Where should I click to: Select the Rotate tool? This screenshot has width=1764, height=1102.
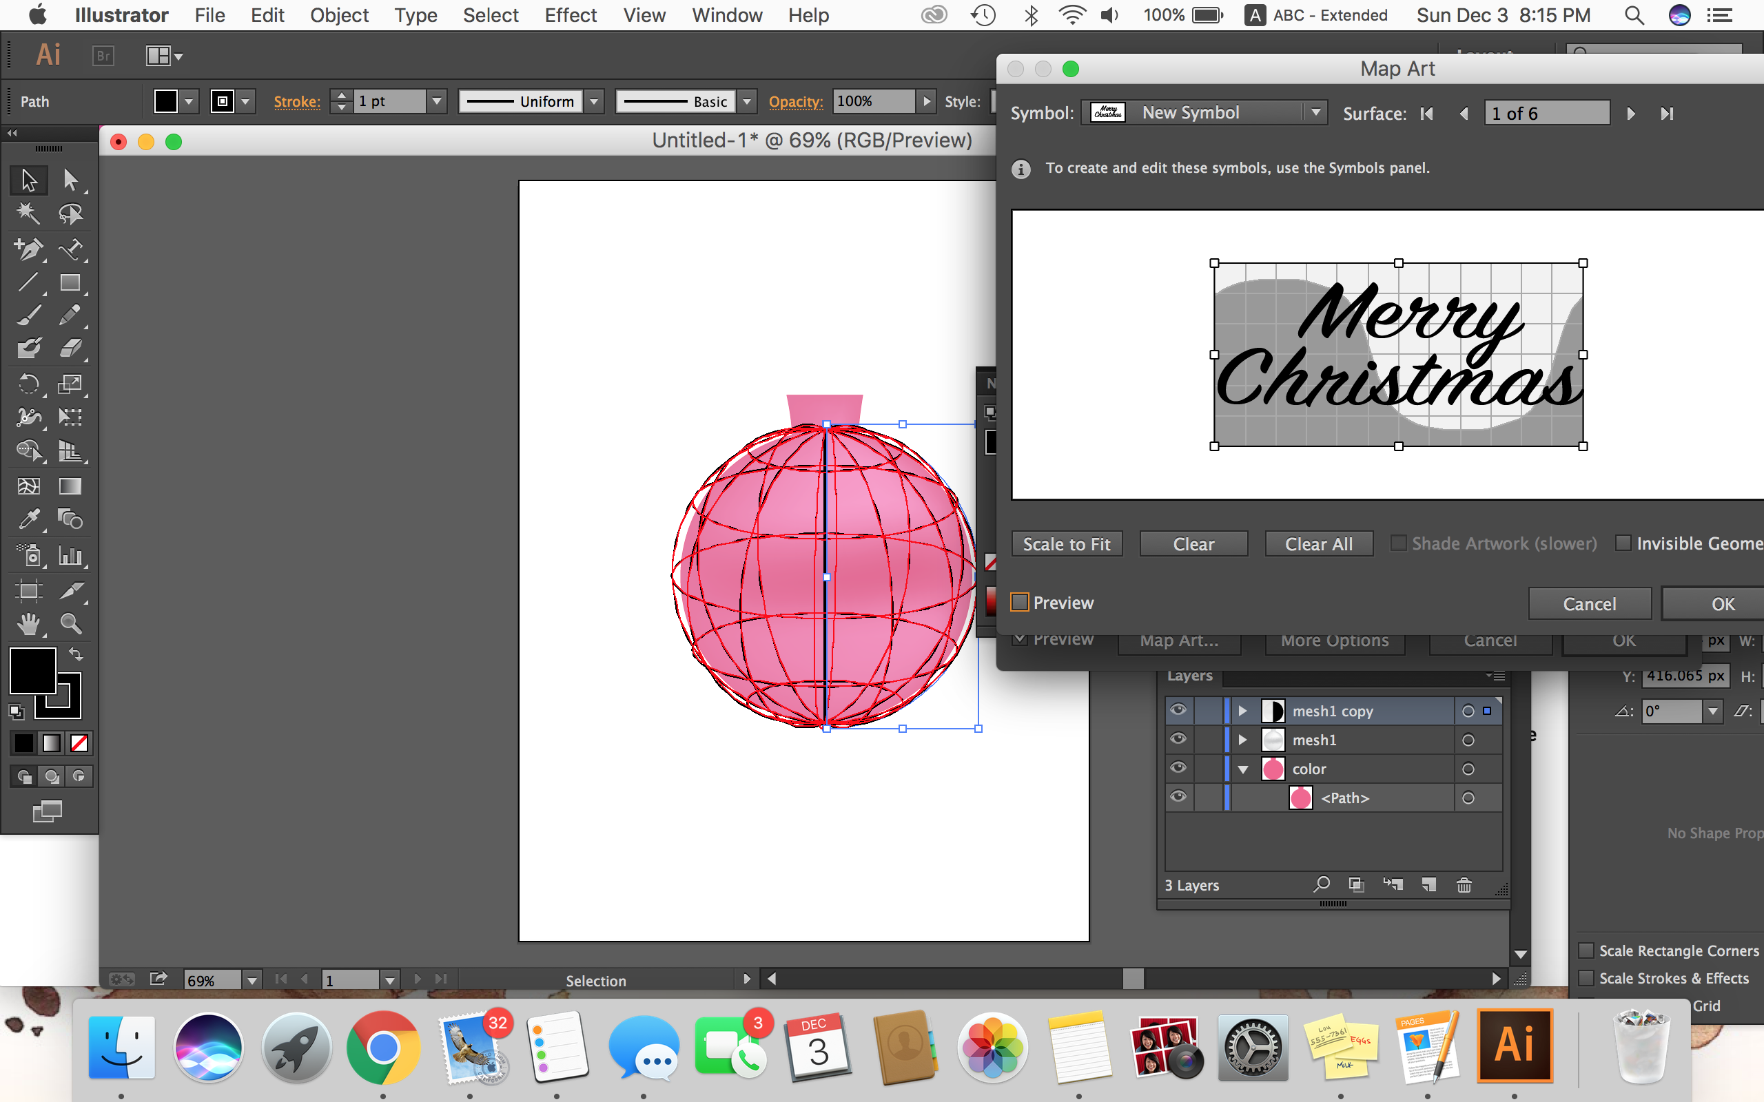28,384
